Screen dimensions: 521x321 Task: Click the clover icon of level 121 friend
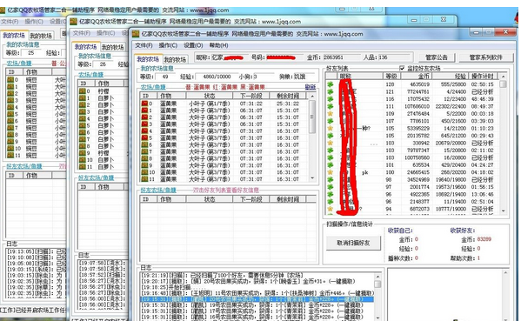(331, 91)
